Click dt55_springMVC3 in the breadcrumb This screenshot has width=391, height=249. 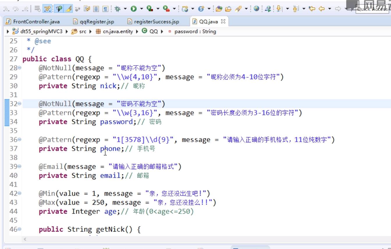38,31
